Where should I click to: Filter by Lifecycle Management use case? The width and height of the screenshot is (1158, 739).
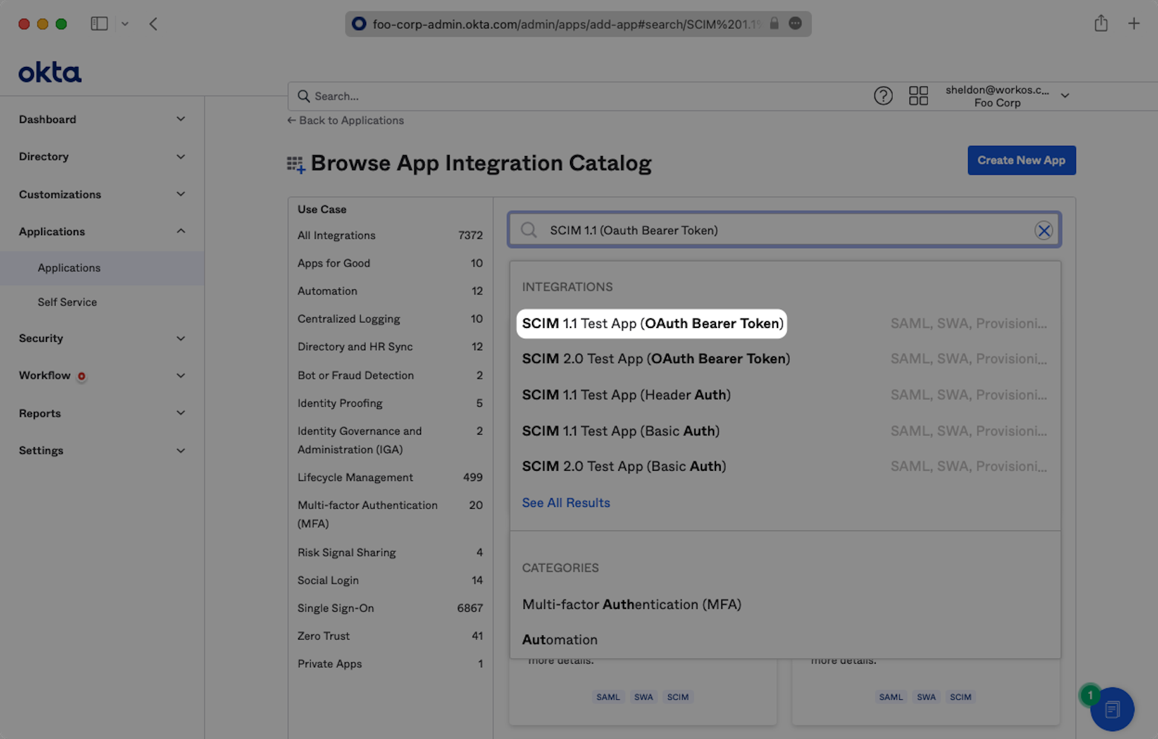355,477
